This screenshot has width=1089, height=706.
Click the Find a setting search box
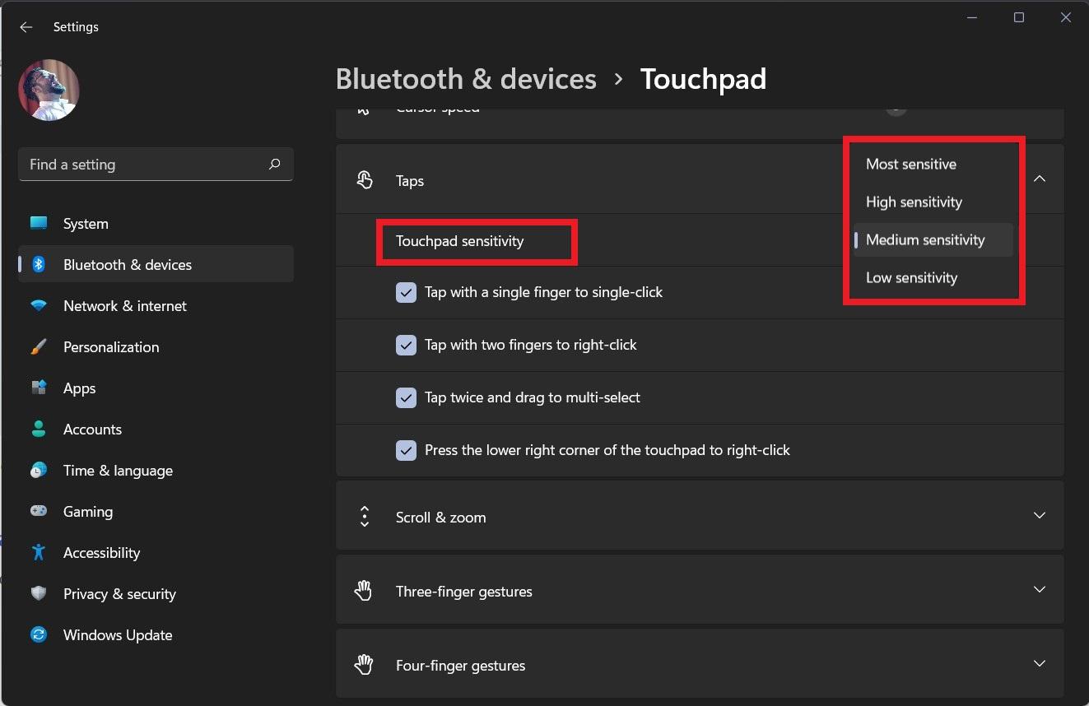(x=144, y=165)
